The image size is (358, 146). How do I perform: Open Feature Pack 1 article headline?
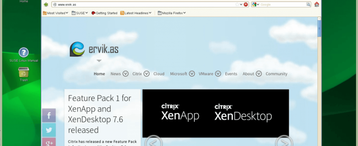point(100,114)
